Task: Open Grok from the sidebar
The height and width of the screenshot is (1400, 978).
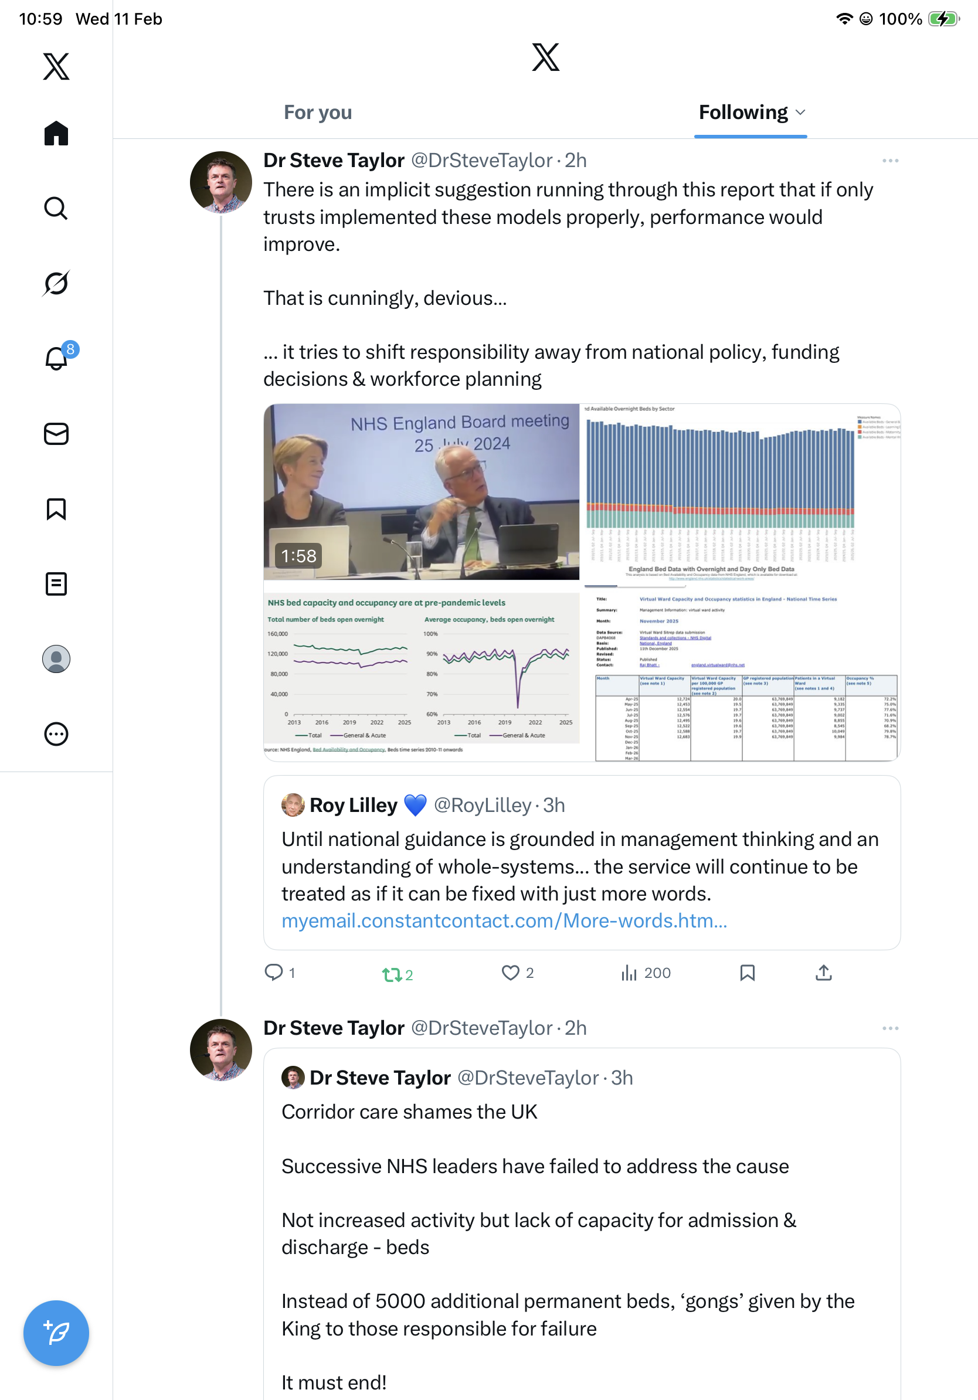Action: tap(56, 283)
